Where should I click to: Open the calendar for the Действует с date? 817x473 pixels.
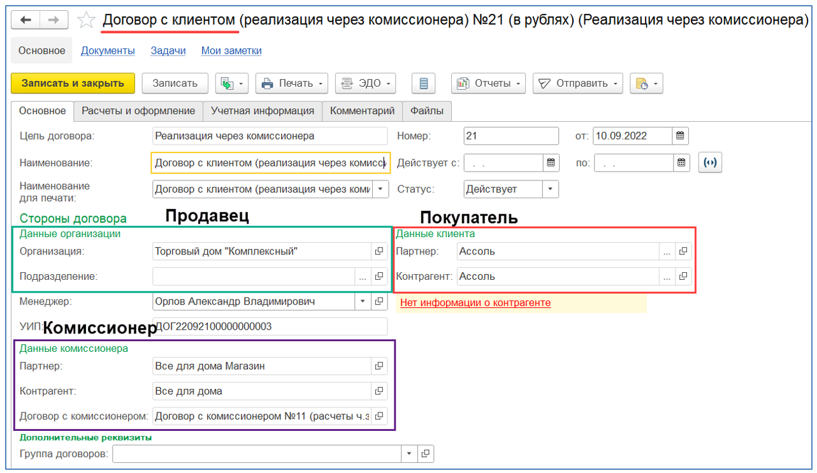point(551,163)
